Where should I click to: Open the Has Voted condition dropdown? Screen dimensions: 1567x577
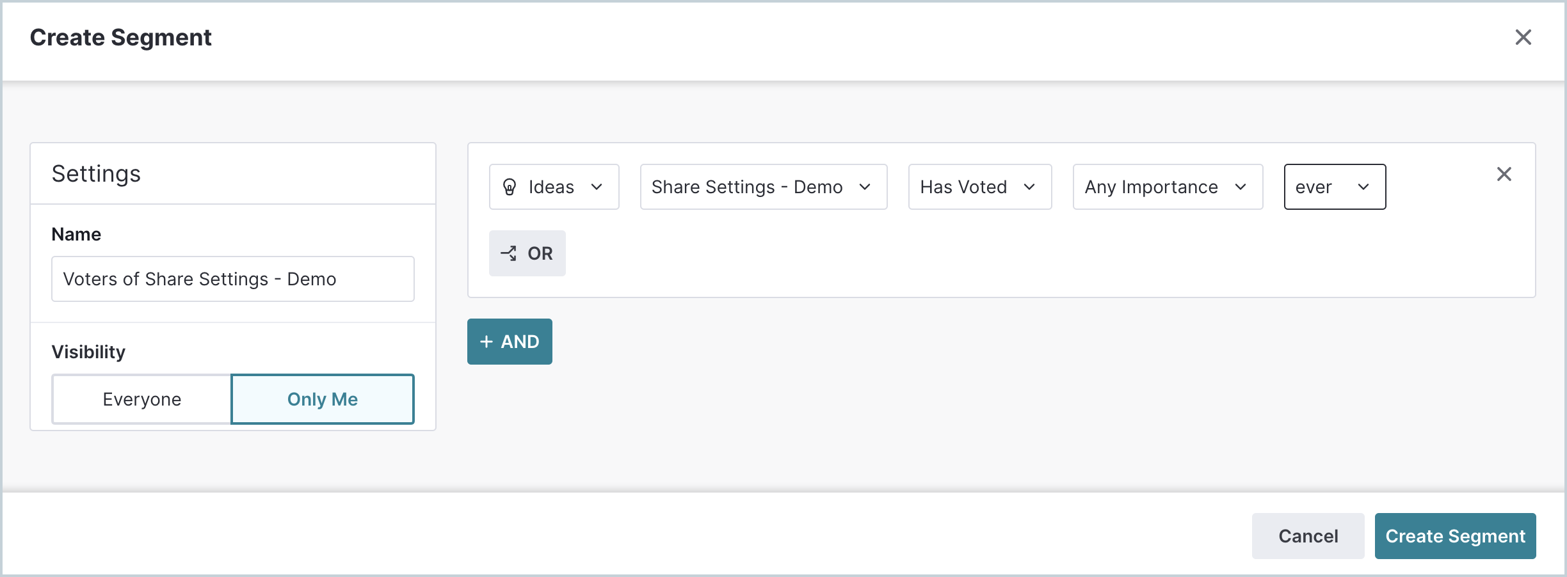[979, 187]
